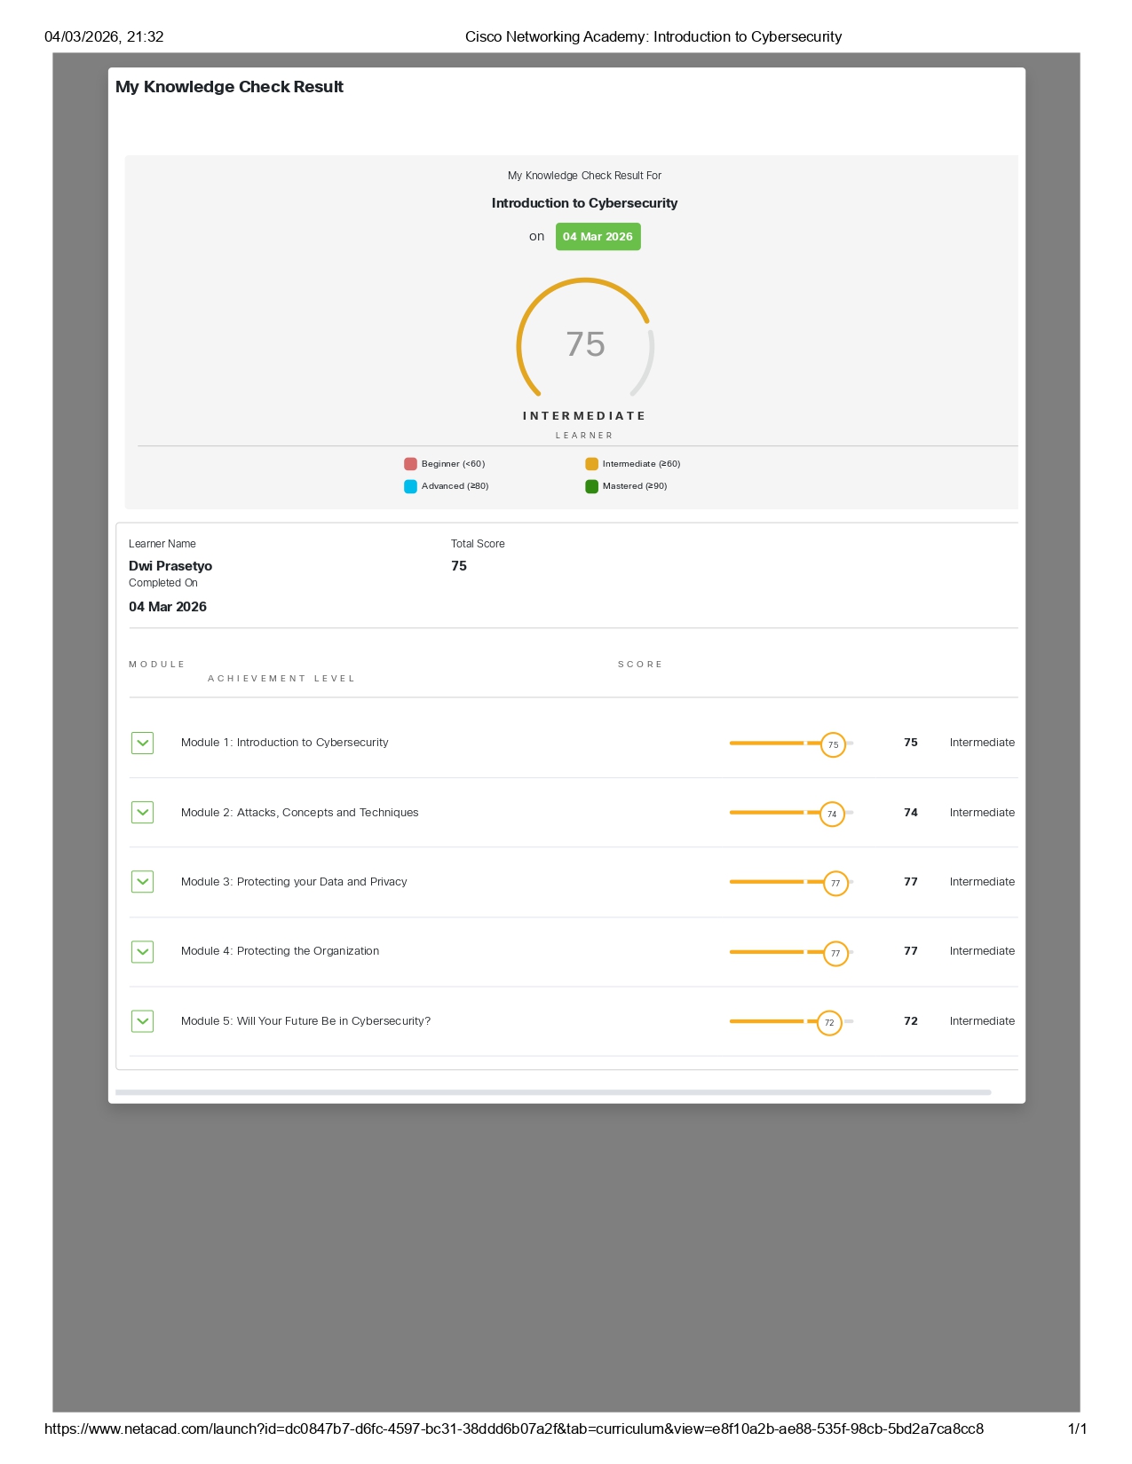Image resolution: width=1132 pixels, height=1464 pixels.
Task: Click Module 2 score slider knob showing 74
Action: (x=832, y=814)
